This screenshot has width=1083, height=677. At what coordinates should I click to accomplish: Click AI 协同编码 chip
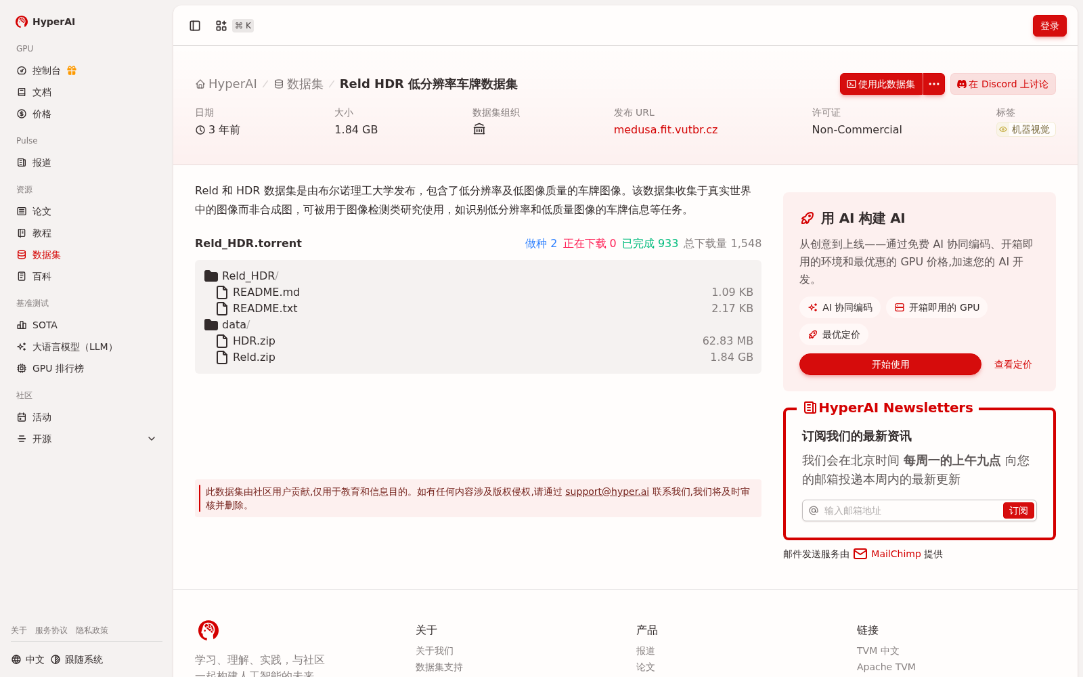(x=840, y=307)
